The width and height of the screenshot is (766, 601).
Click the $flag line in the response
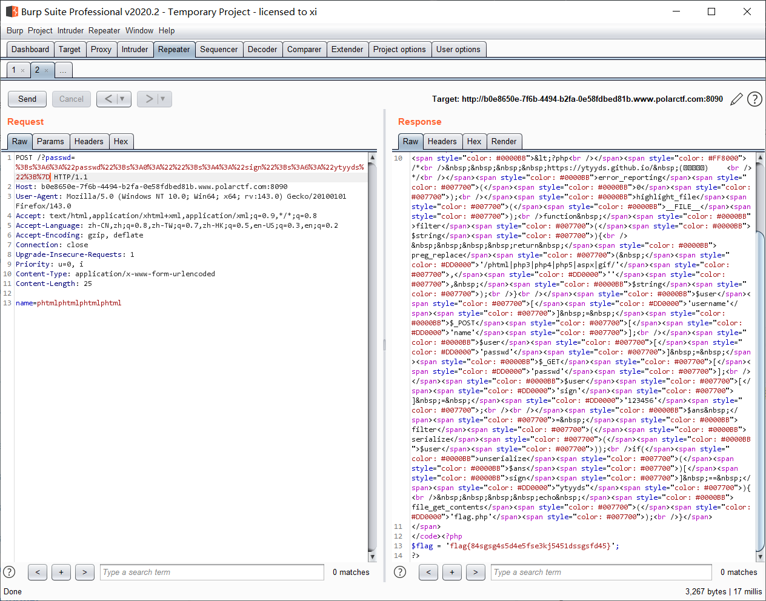click(x=515, y=546)
